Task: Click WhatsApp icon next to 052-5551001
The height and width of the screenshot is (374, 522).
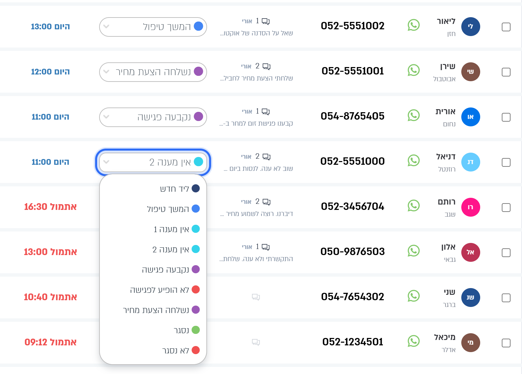Action: [413, 70]
